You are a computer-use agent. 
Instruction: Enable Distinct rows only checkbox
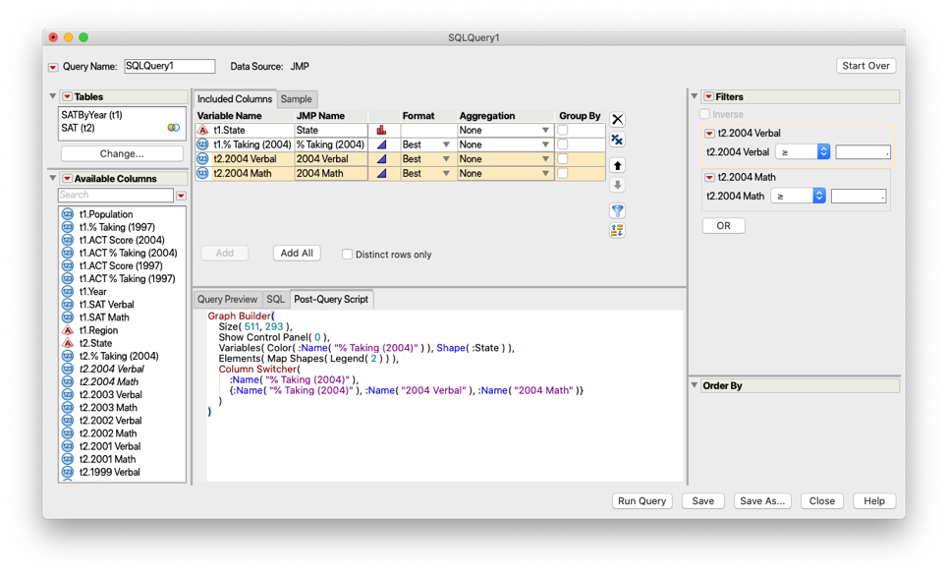point(347,255)
